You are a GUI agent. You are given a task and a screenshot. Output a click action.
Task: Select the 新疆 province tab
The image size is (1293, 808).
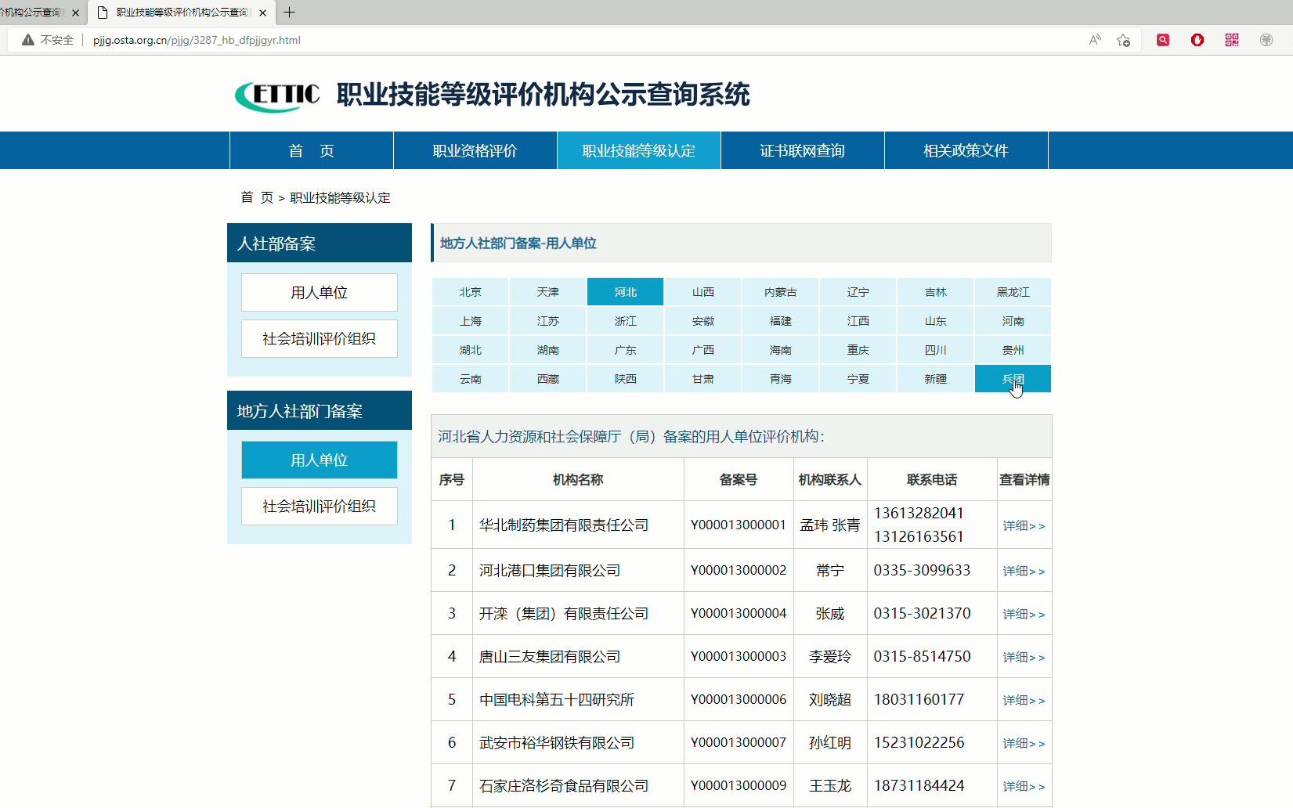(x=936, y=379)
